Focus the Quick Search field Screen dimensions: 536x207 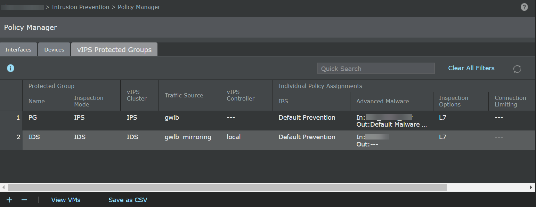pos(376,69)
